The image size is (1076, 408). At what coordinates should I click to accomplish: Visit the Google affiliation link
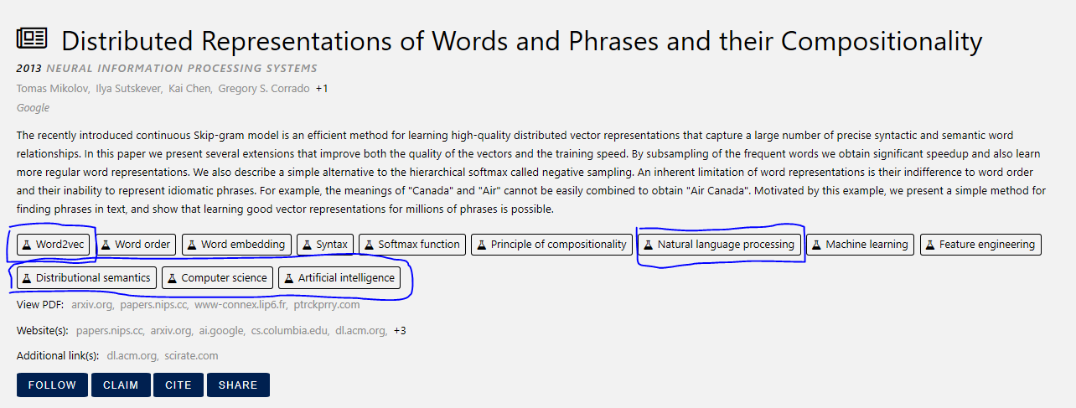[33, 108]
